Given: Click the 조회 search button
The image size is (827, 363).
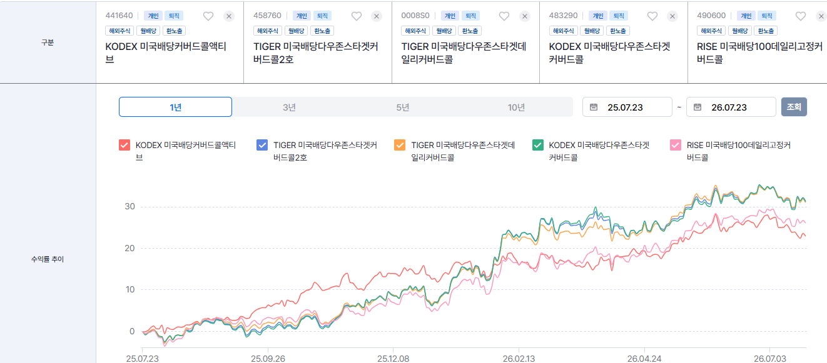Looking at the screenshot, I should click(794, 107).
